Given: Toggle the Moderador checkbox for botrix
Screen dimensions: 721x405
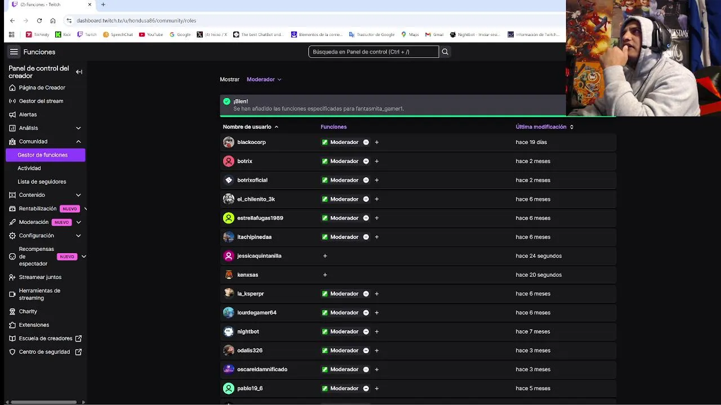Looking at the screenshot, I should point(324,161).
